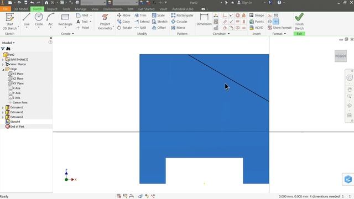Select the Line tool
Image resolution: width=354 pixels, height=199 pixels.
(27, 20)
